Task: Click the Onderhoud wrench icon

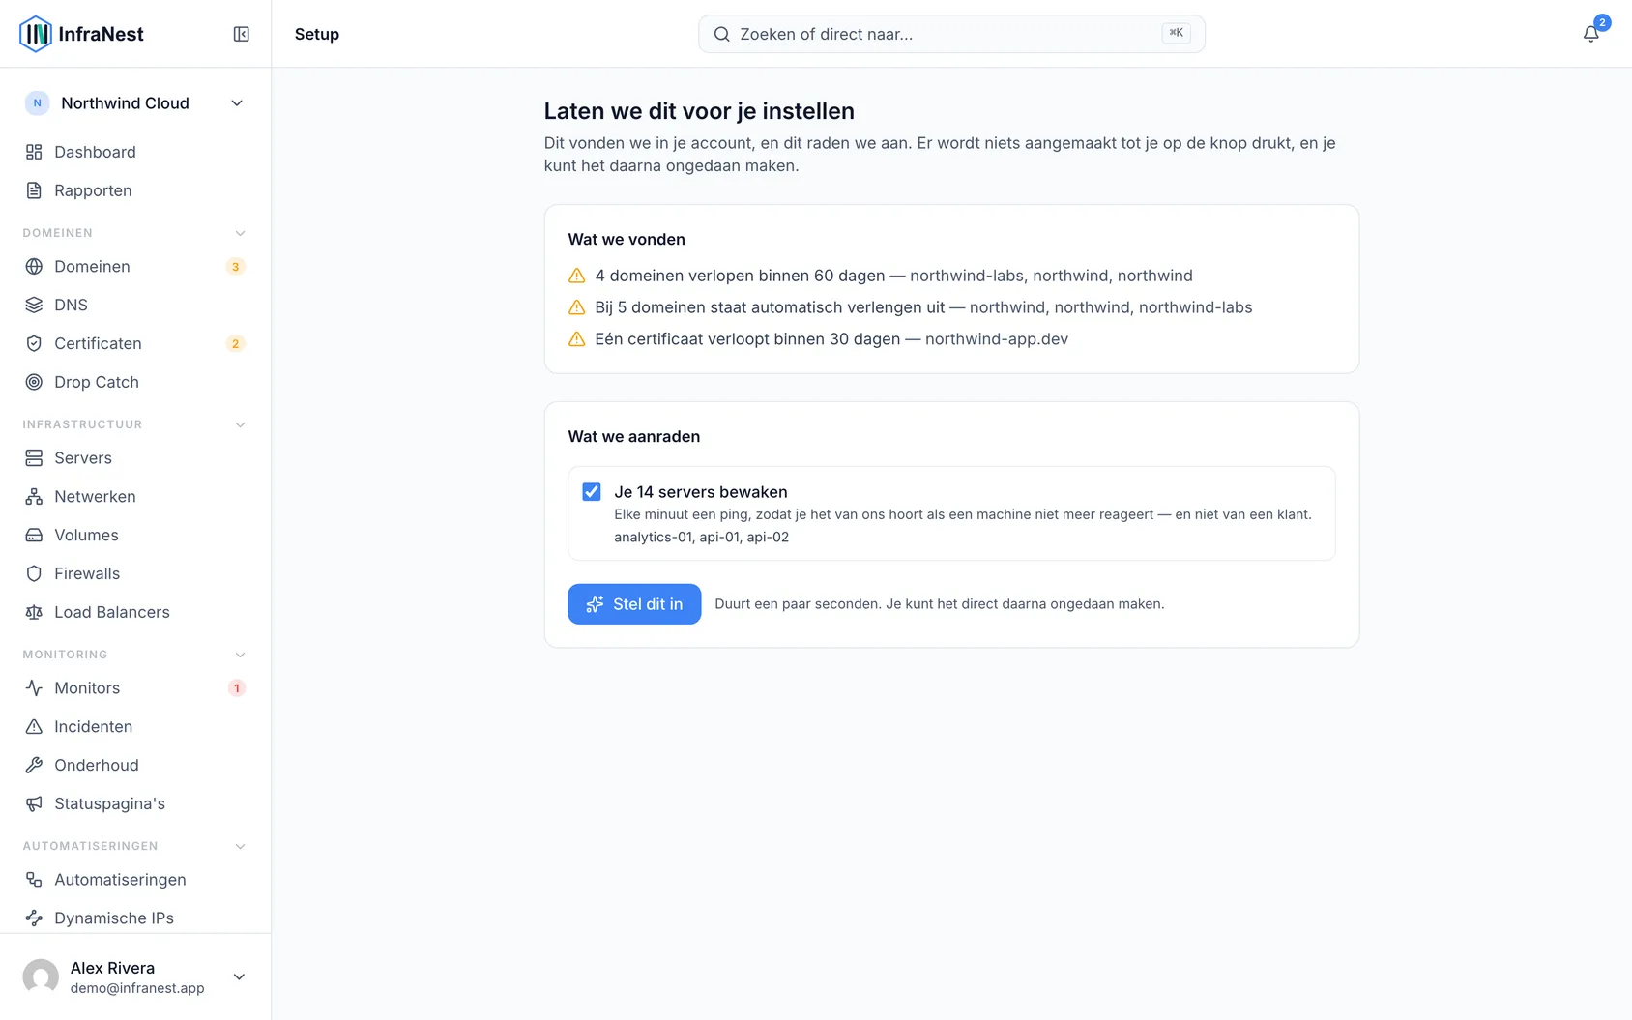Action: coord(34,765)
